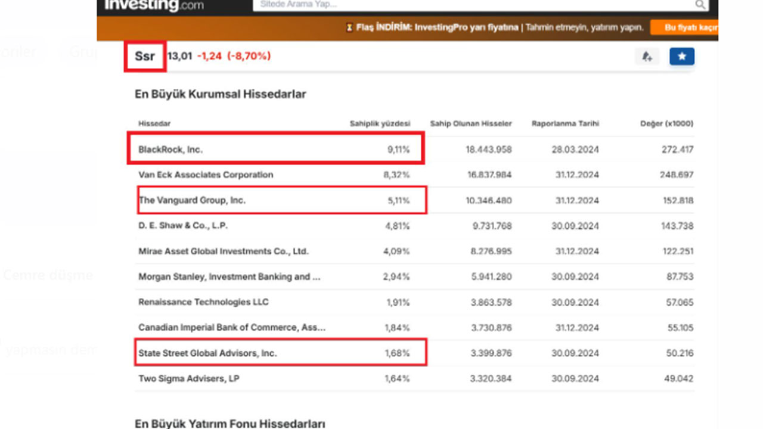Click the Investing.com logo
This screenshot has width=763, height=429.
(x=154, y=5)
